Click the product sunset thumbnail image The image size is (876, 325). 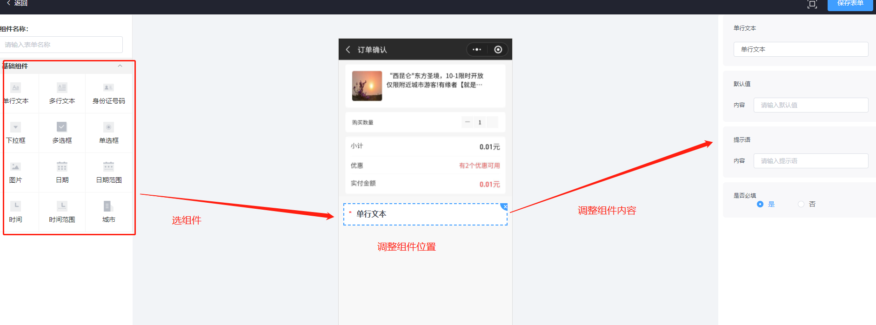[x=367, y=86]
